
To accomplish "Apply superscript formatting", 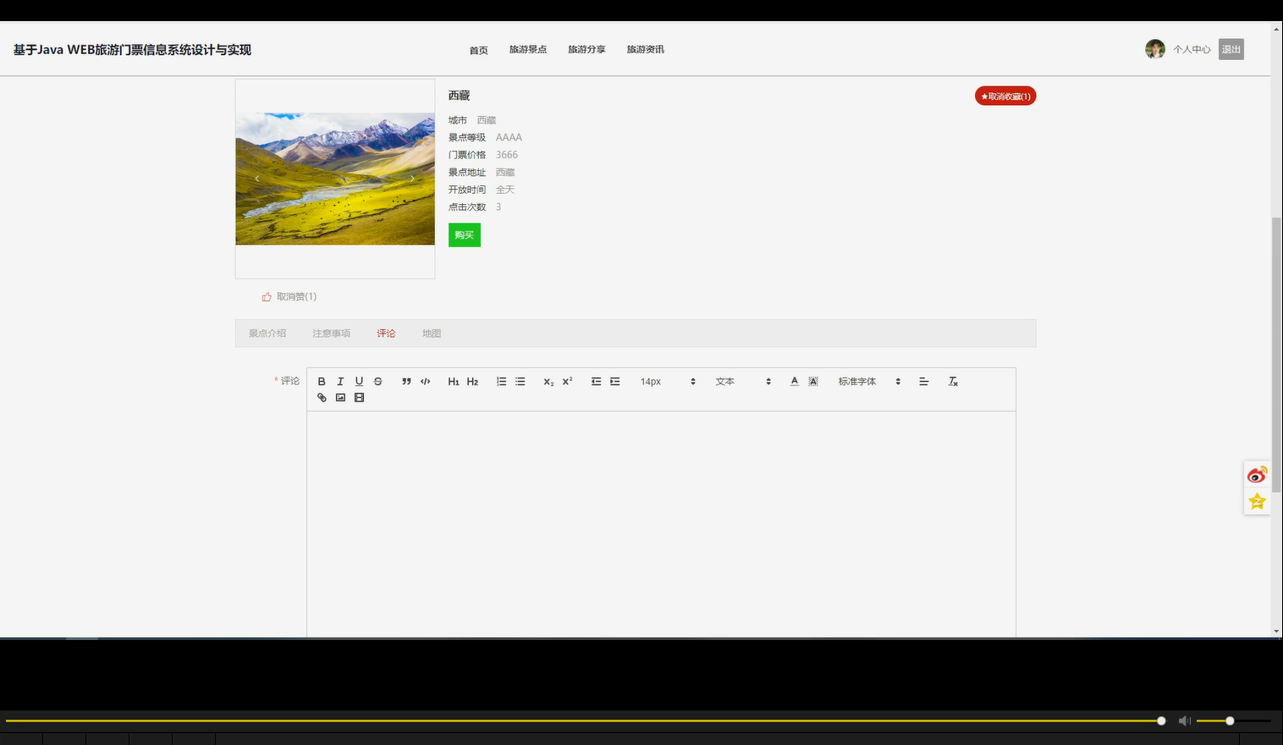I will (566, 381).
